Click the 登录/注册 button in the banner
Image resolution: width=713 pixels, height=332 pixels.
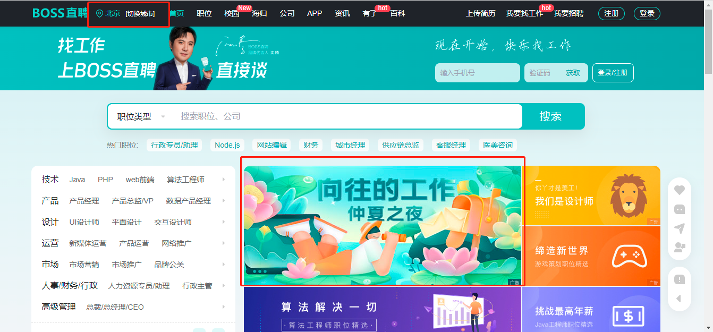pyautogui.click(x=613, y=73)
